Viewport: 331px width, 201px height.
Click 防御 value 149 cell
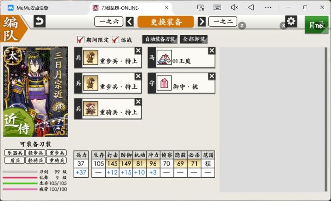point(126,164)
